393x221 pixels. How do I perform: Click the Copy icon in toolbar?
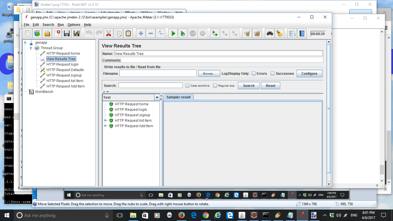pos(118,33)
